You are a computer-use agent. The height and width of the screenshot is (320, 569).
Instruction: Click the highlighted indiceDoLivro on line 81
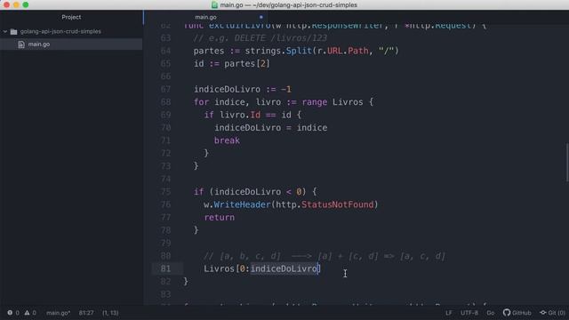tap(284, 268)
